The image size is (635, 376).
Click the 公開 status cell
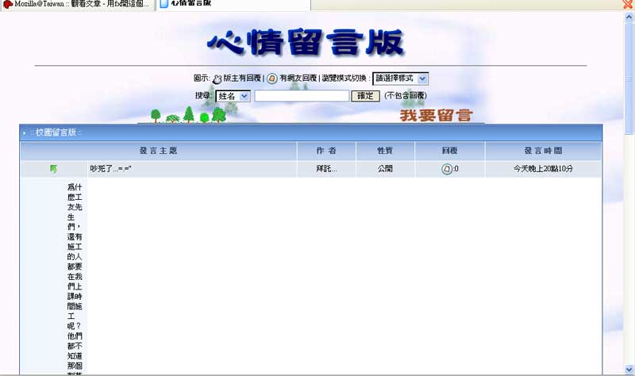385,169
